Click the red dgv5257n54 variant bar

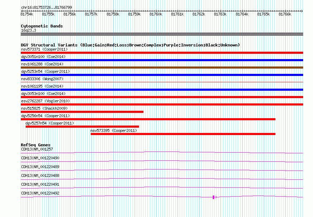[x=82, y=127]
